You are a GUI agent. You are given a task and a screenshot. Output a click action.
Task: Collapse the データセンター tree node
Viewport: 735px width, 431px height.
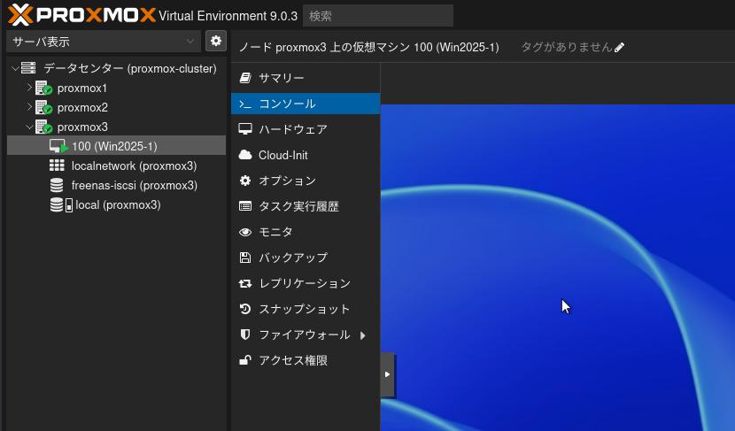(15, 68)
